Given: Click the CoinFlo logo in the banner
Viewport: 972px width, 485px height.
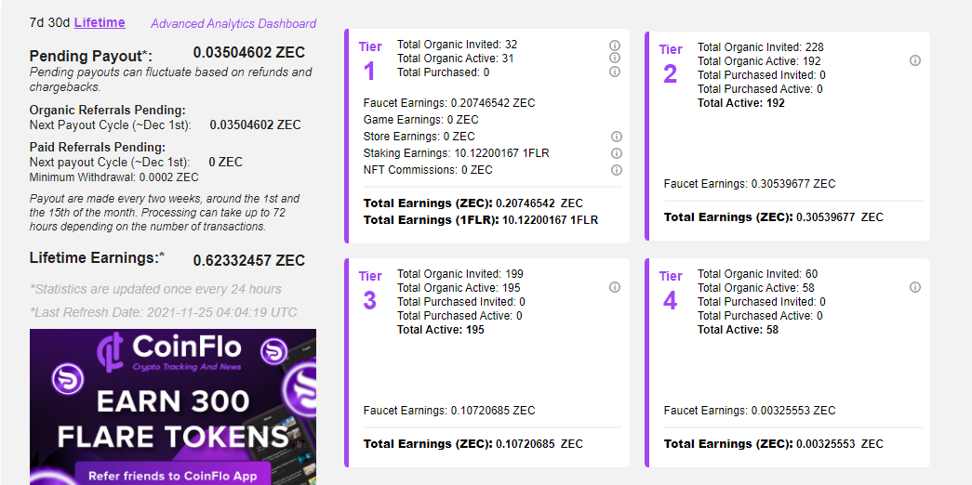Looking at the screenshot, I should (x=172, y=350).
